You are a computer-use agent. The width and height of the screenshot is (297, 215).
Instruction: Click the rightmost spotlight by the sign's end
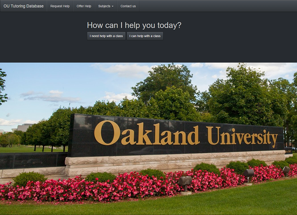(x=286, y=170)
